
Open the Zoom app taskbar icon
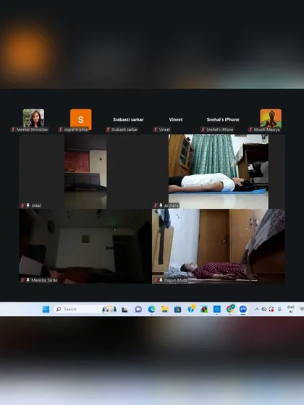243,309
